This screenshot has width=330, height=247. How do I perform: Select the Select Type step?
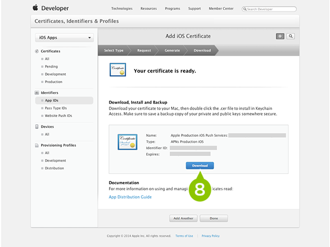tap(114, 50)
